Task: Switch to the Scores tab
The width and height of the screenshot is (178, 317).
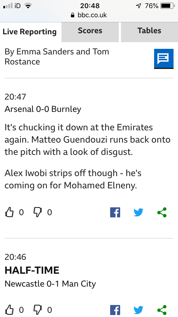Action: point(90,31)
